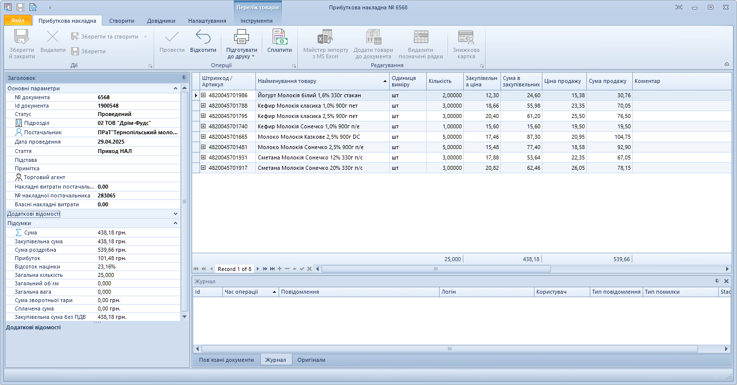Open the Оригінали tab
This screenshot has height=385, width=737.
click(x=311, y=360)
